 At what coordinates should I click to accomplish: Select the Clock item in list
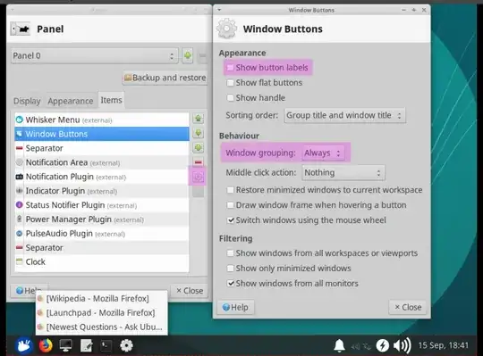(x=102, y=261)
